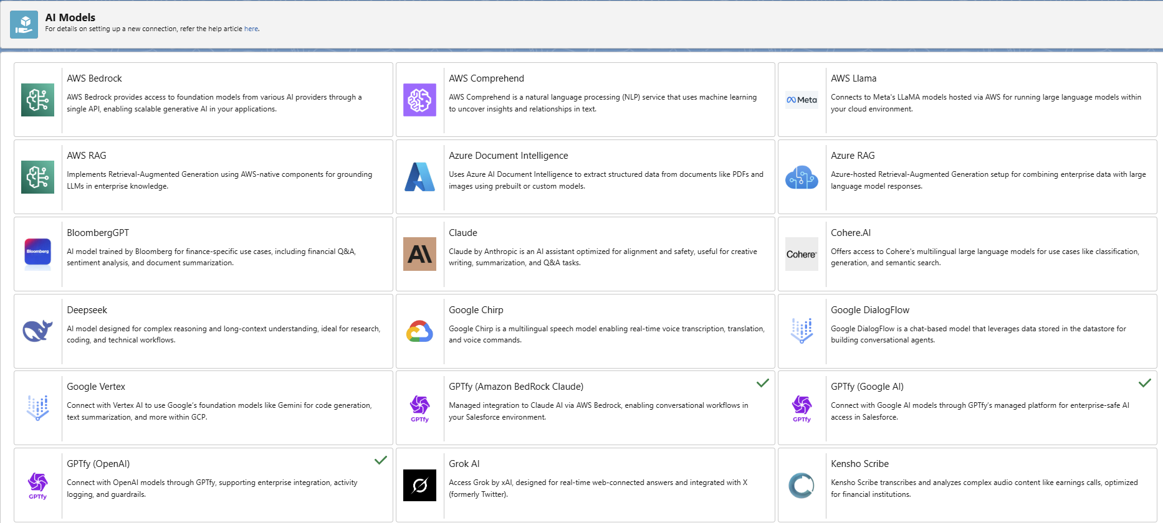Click the Meta logo for AWS Llama

[x=802, y=100]
